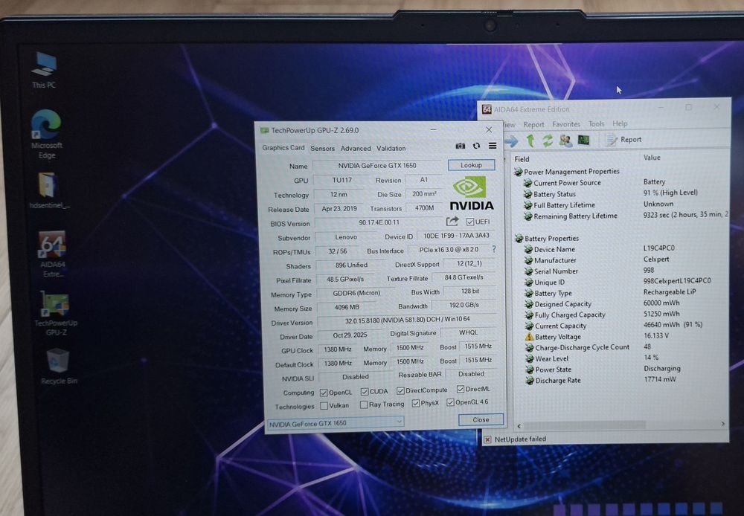
Task: Toggle the PhysX checkbox
Action: tap(416, 403)
